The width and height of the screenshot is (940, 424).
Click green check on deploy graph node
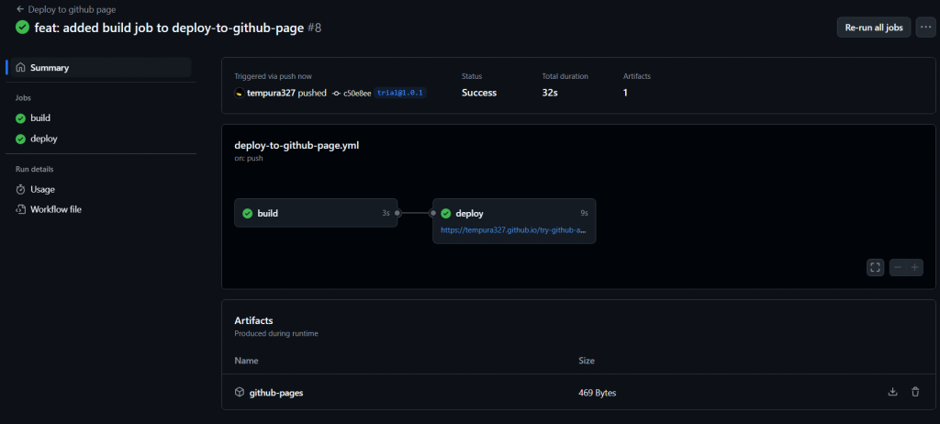coord(445,214)
